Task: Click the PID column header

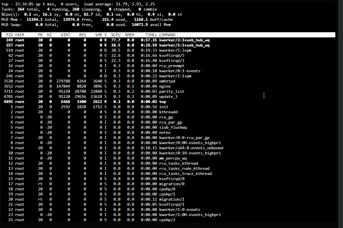Action: click(x=9, y=35)
